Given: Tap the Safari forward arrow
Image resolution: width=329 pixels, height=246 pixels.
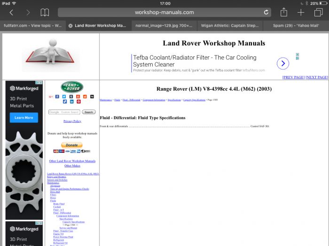Looking at the screenshot, I should click(28, 13).
